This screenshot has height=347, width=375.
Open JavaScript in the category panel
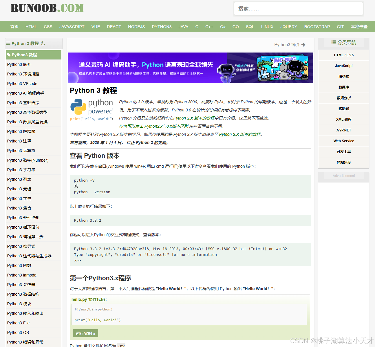coord(344,66)
